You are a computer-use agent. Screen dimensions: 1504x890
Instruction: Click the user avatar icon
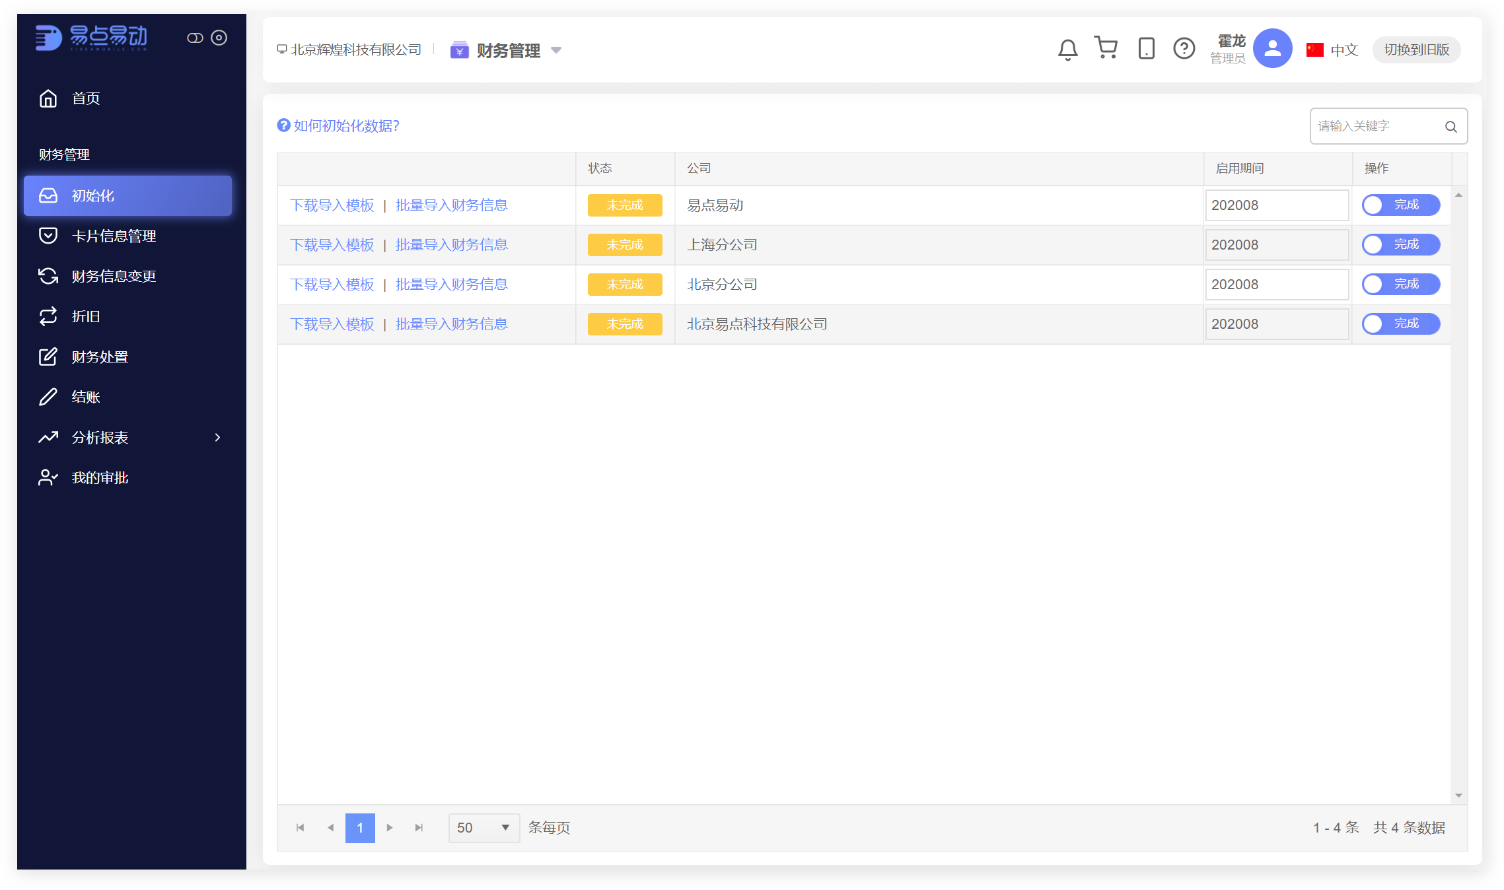(x=1272, y=48)
